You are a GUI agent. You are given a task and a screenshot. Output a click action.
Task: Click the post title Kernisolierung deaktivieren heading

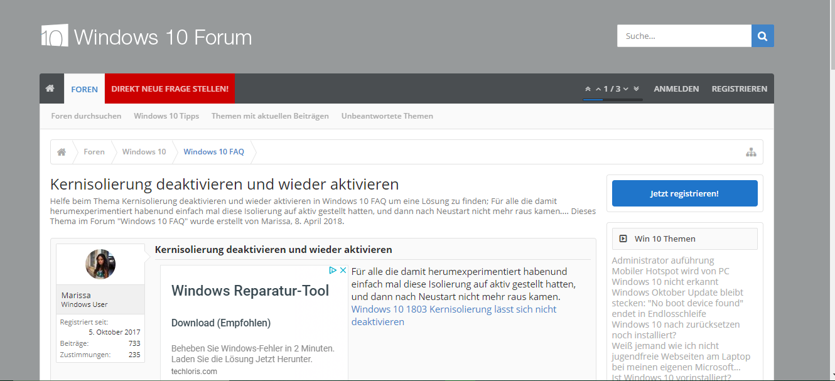pyautogui.click(x=274, y=250)
